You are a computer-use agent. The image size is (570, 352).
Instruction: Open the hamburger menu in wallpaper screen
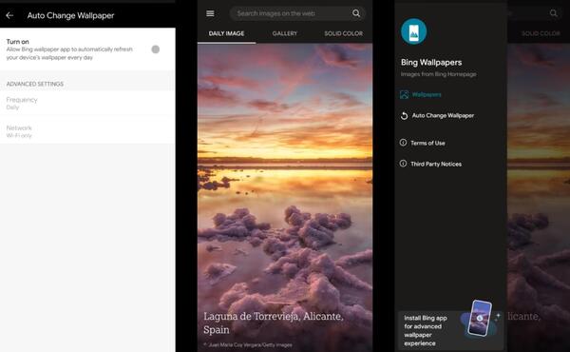pyautogui.click(x=210, y=13)
